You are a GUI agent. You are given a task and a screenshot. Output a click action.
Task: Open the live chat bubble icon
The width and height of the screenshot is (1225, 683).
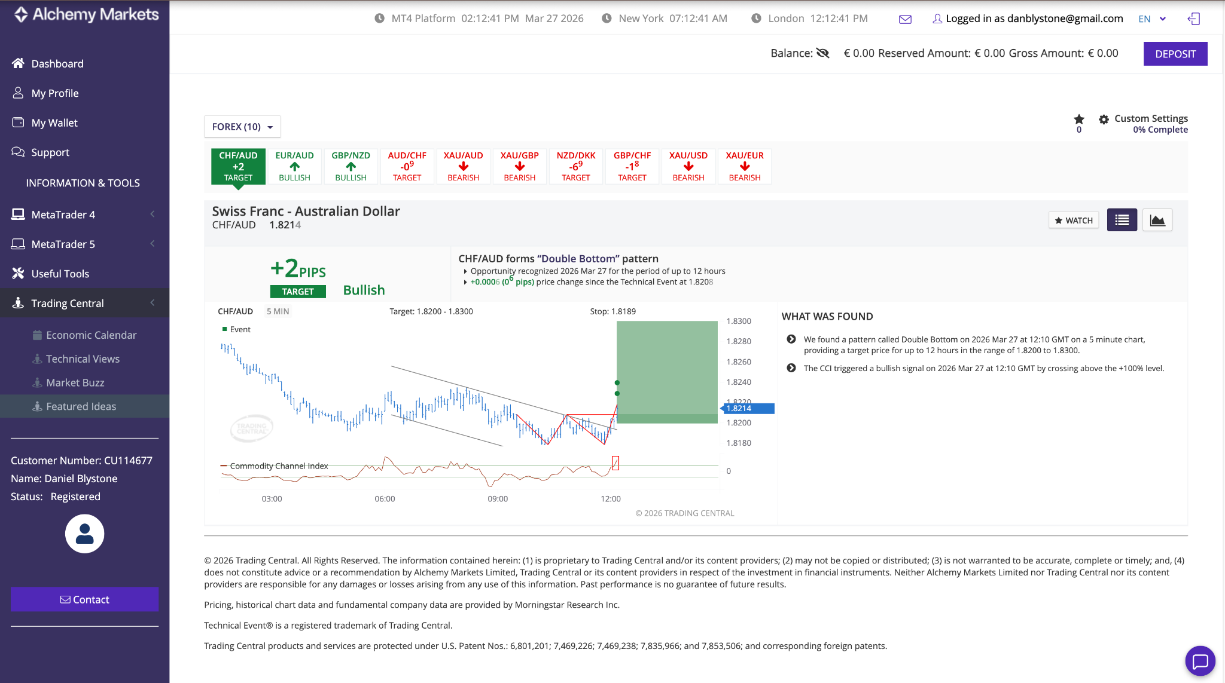pos(1200,661)
